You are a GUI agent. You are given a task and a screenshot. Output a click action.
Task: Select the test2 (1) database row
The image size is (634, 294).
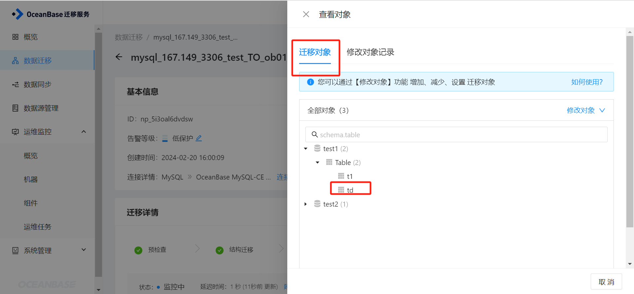[x=331, y=204]
